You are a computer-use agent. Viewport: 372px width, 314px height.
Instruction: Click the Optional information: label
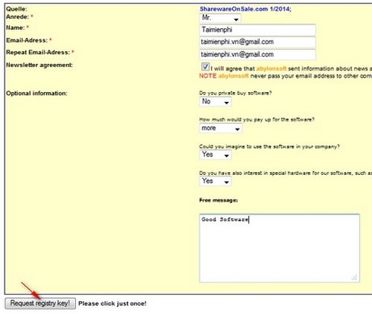pos(36,93)
